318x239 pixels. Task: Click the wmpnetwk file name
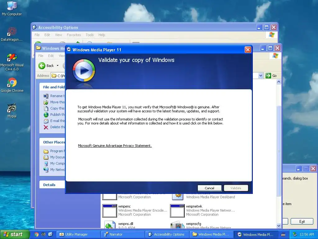194,206
